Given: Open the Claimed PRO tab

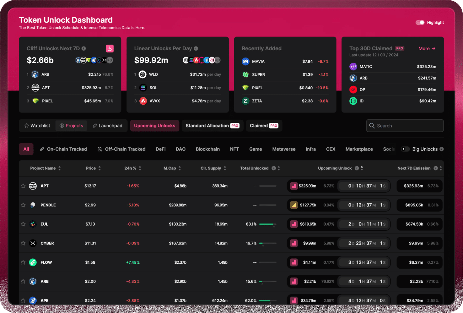Looking at the screenshot, I should click(x=264, y=126).
